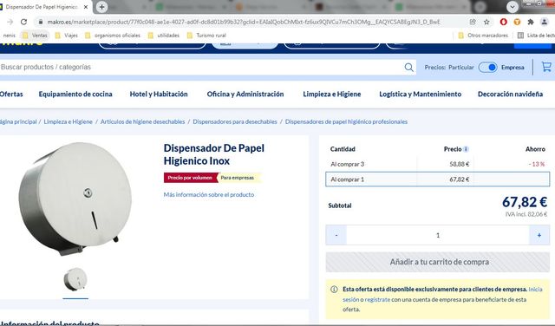Open the shopping cart icon
Image resolution: width=555 pixels, height=326 pixels.
[x=546, y=67]
